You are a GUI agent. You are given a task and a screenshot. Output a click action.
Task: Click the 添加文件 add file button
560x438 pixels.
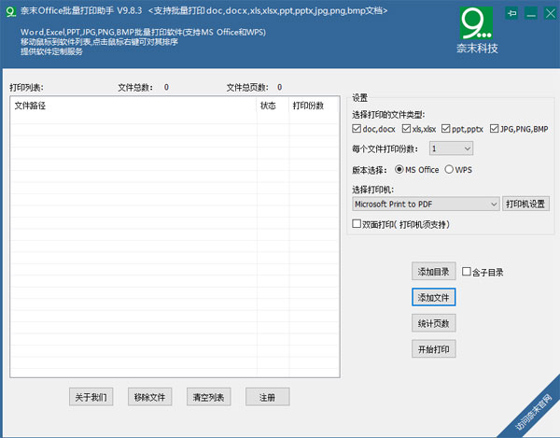point(434,297)
